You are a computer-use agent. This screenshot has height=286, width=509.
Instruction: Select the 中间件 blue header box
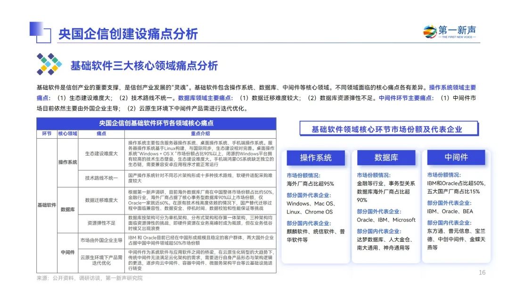456,157
